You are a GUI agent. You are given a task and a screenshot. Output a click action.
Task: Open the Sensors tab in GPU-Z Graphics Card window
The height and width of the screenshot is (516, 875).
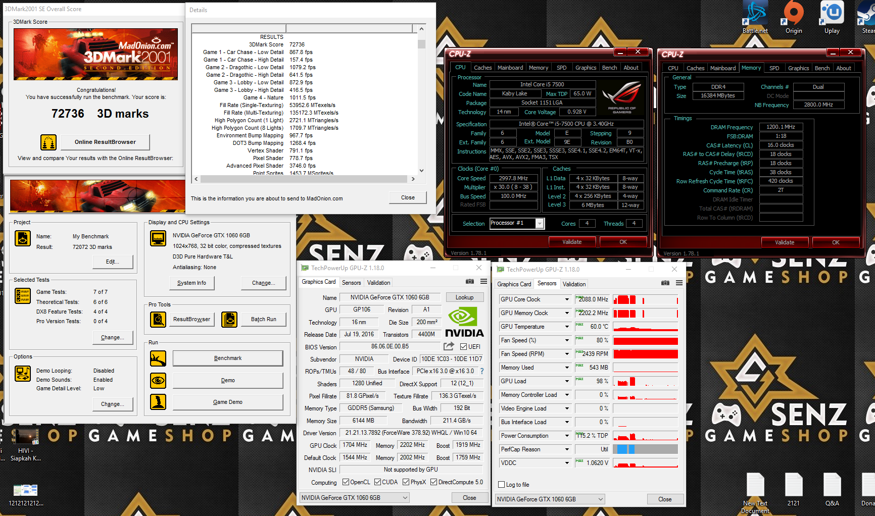coord(351,283)
